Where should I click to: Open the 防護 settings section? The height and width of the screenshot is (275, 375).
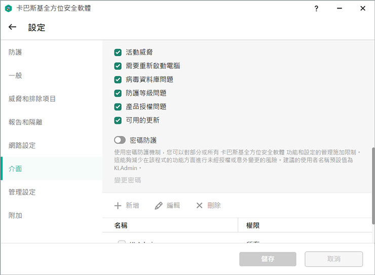tap(51, 52)
